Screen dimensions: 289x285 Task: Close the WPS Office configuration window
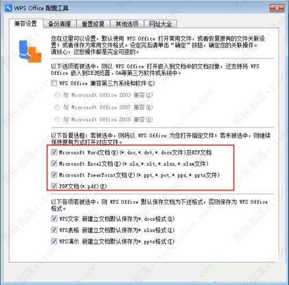click(277, 8)
